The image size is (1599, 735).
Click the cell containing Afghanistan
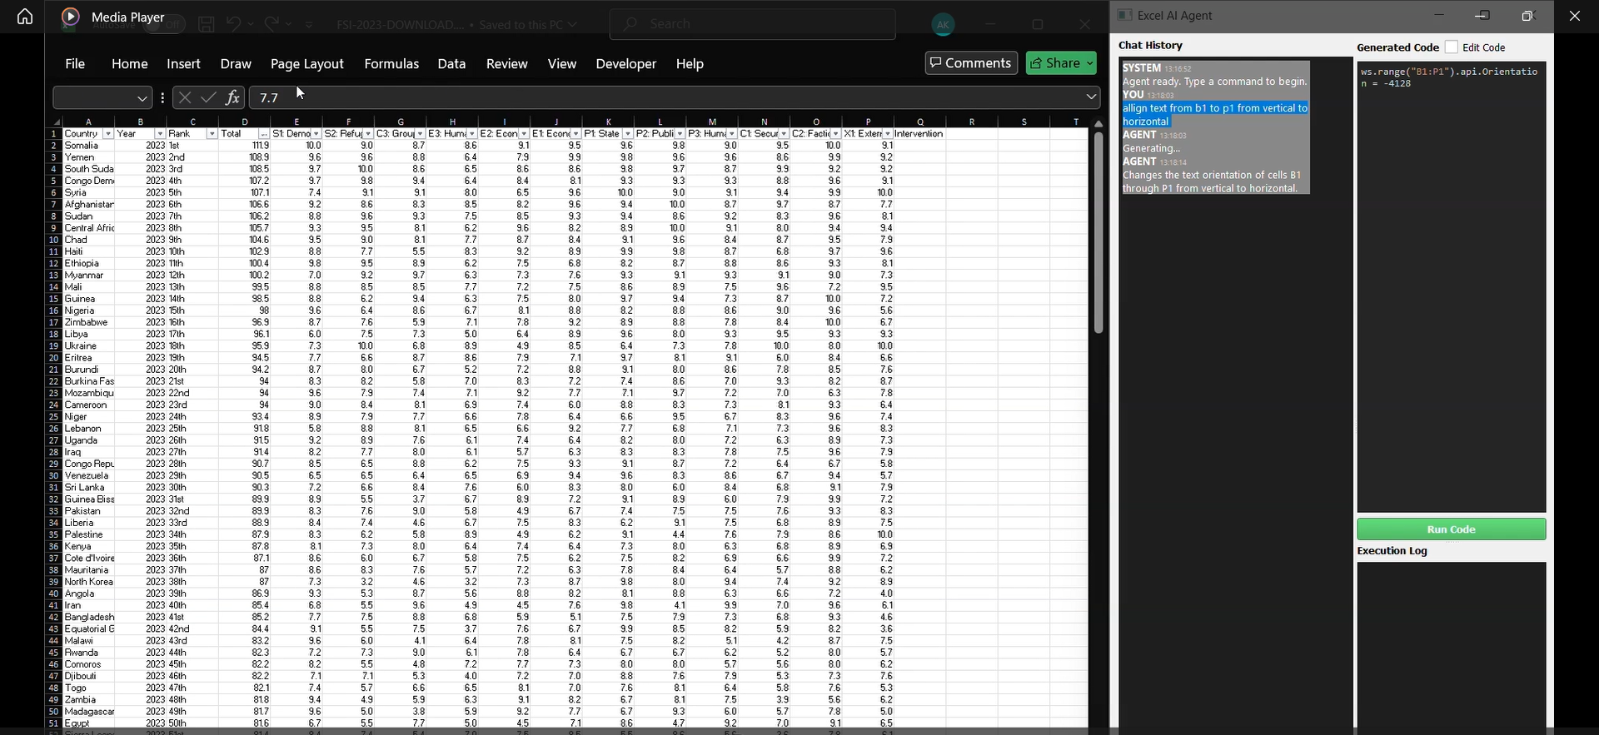(x=88, y=205)
